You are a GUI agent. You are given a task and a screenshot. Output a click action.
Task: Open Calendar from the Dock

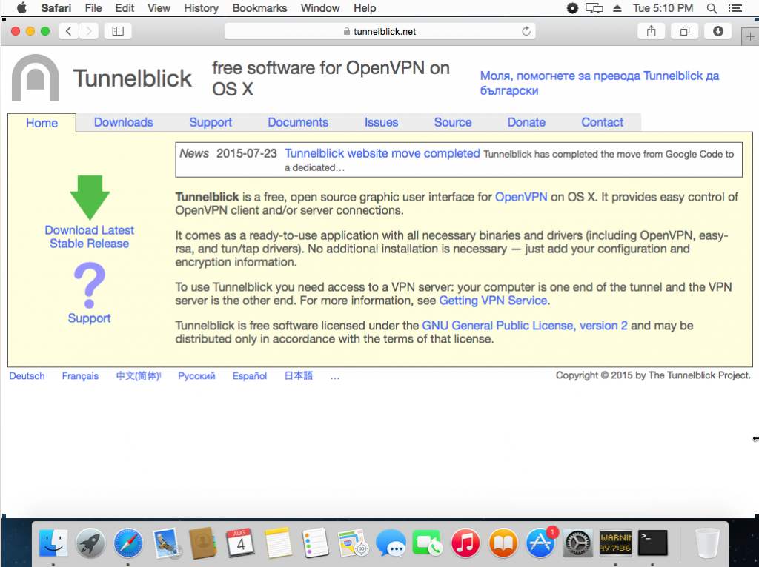click(x=241, y=543)
